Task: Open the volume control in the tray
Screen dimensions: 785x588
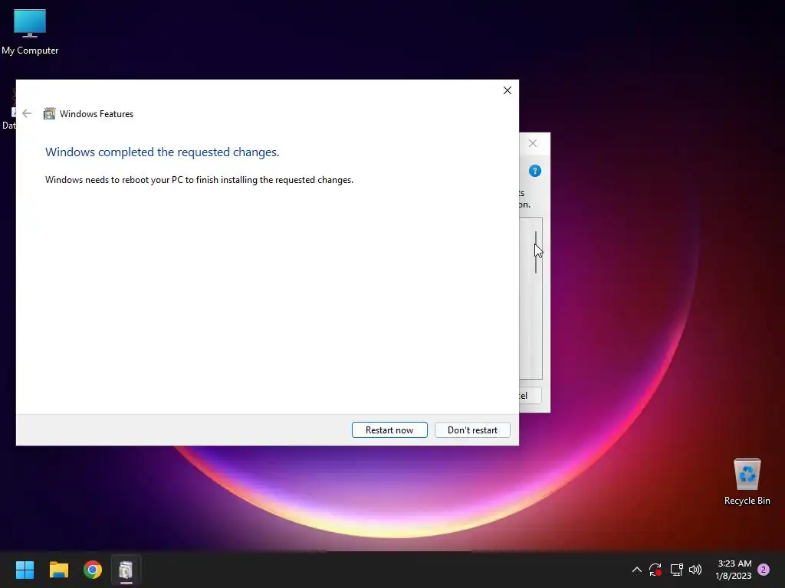Action: [x=695, y=570]
